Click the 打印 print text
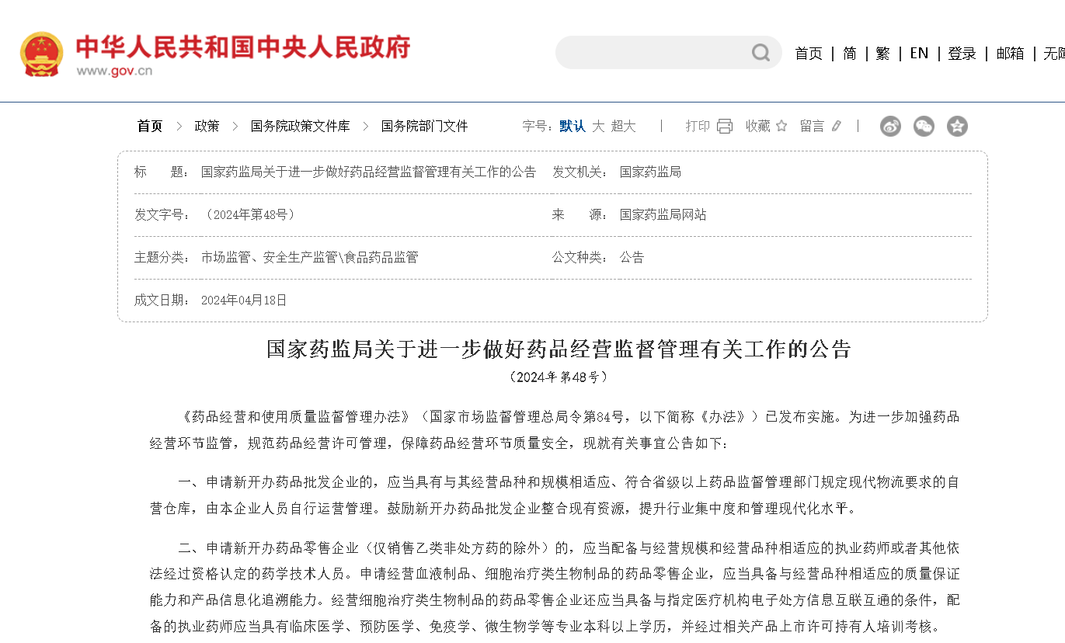Image resolution: width=1065 pixels, height=643 pixels. (x=698, y=126)
